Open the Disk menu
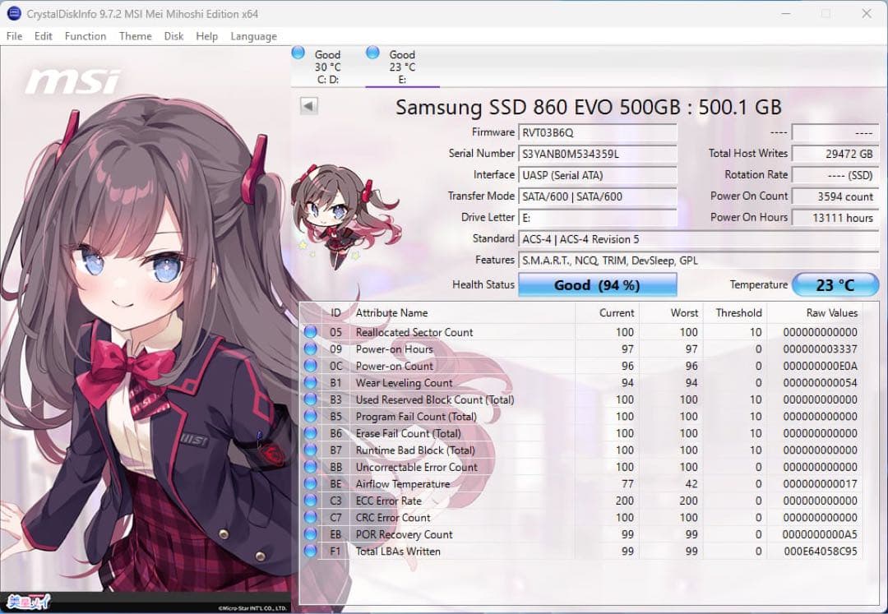The height and width of the screenshot is (614, 888). pyautogui.click(x=173, y=36)
